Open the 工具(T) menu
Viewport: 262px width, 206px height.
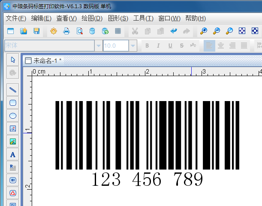[143, 18]
